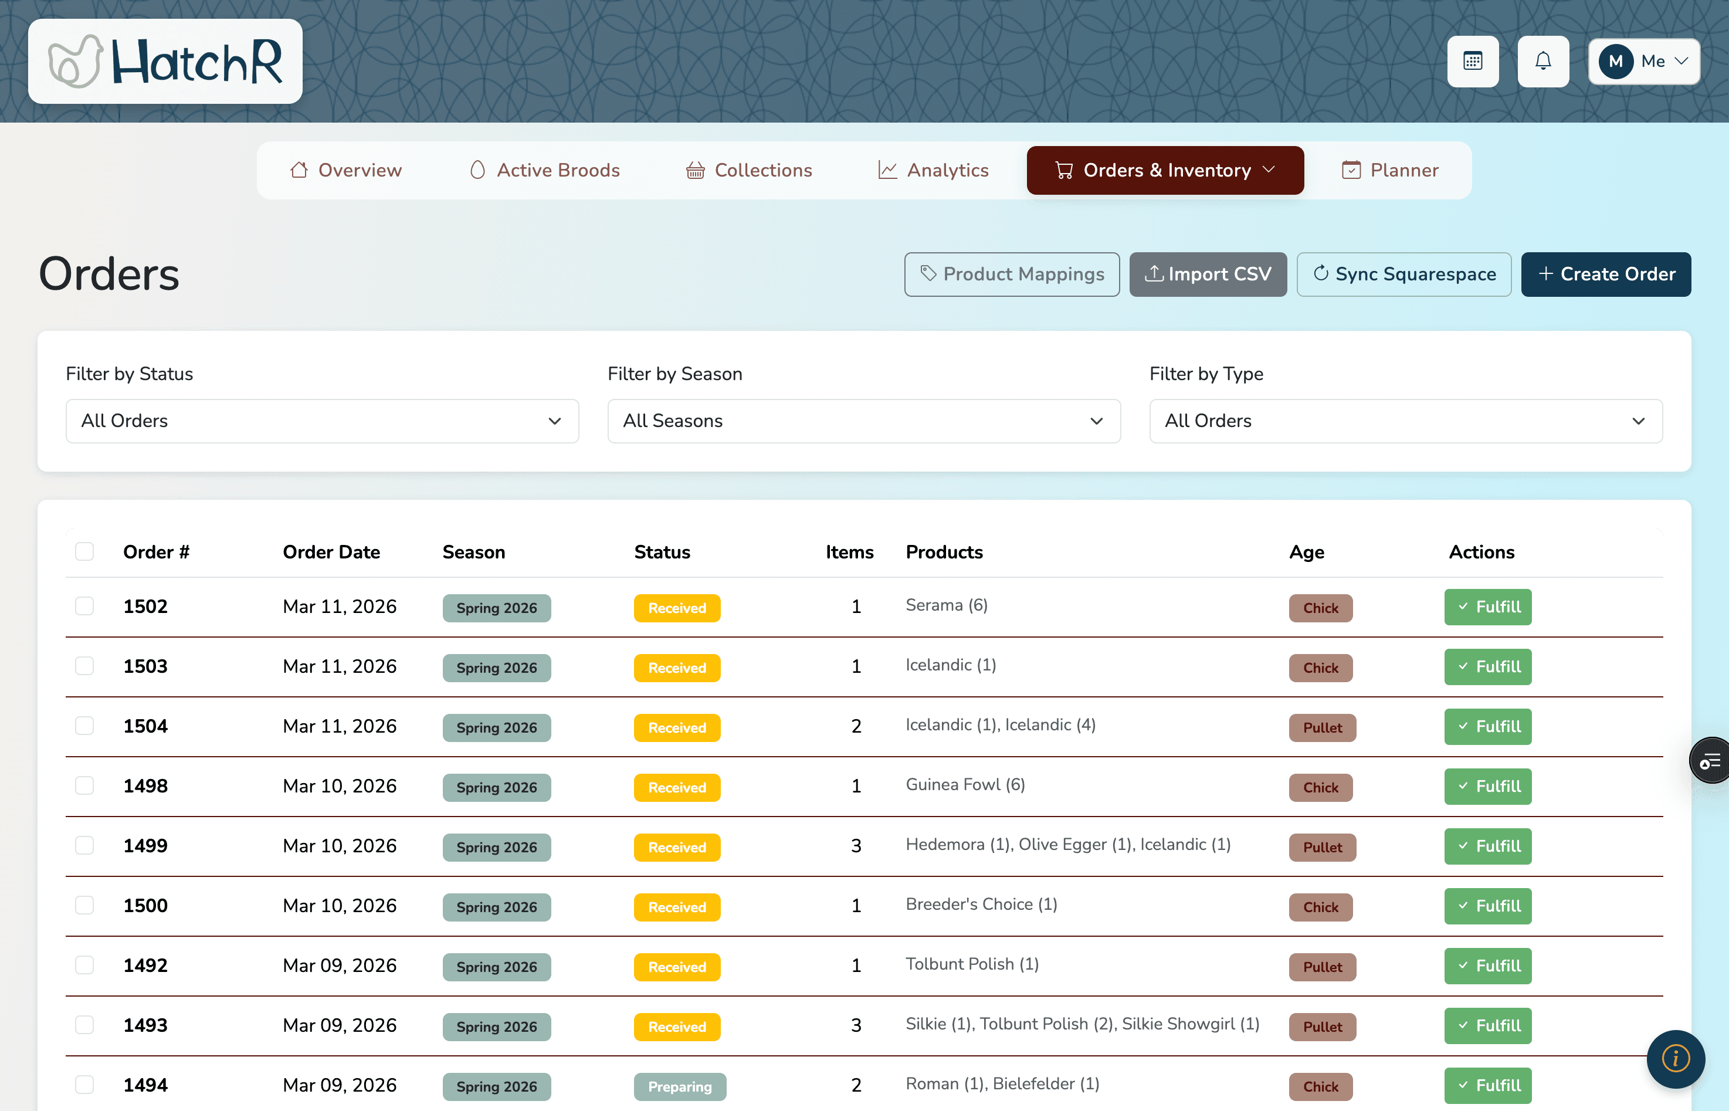Expand the Me account menu
This screenshot has height=1111, width=1729.
pos(1644,60)
